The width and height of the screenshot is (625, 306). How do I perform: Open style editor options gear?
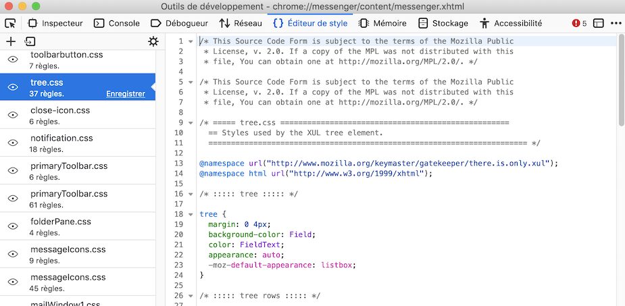[153, 41]
